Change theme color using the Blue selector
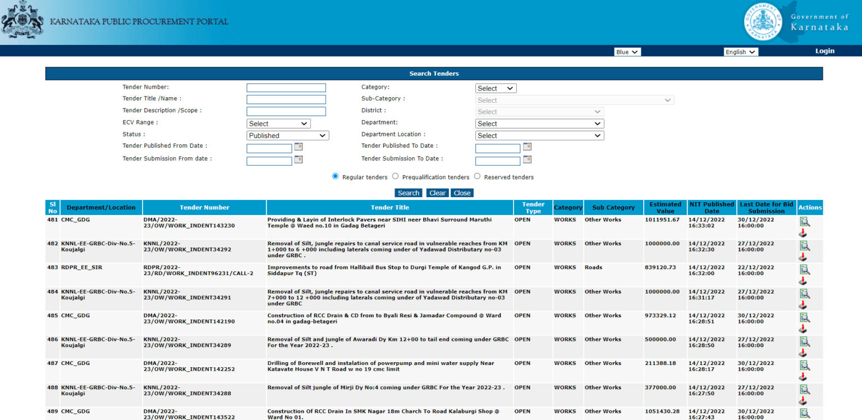 click(x=627, y=51)
